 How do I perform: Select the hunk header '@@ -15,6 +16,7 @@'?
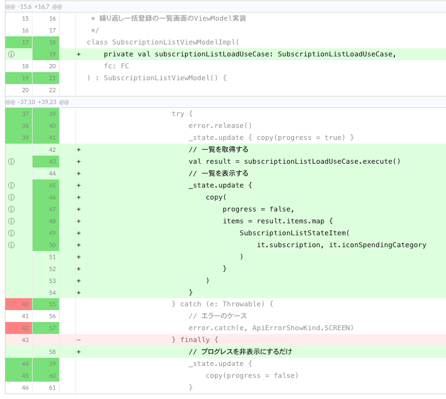tap(34, 7)
